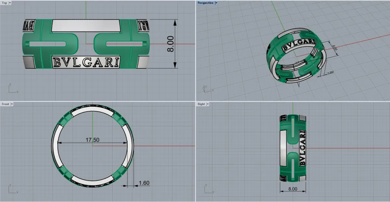Activate the Front viewport title label

click(6, 104)
